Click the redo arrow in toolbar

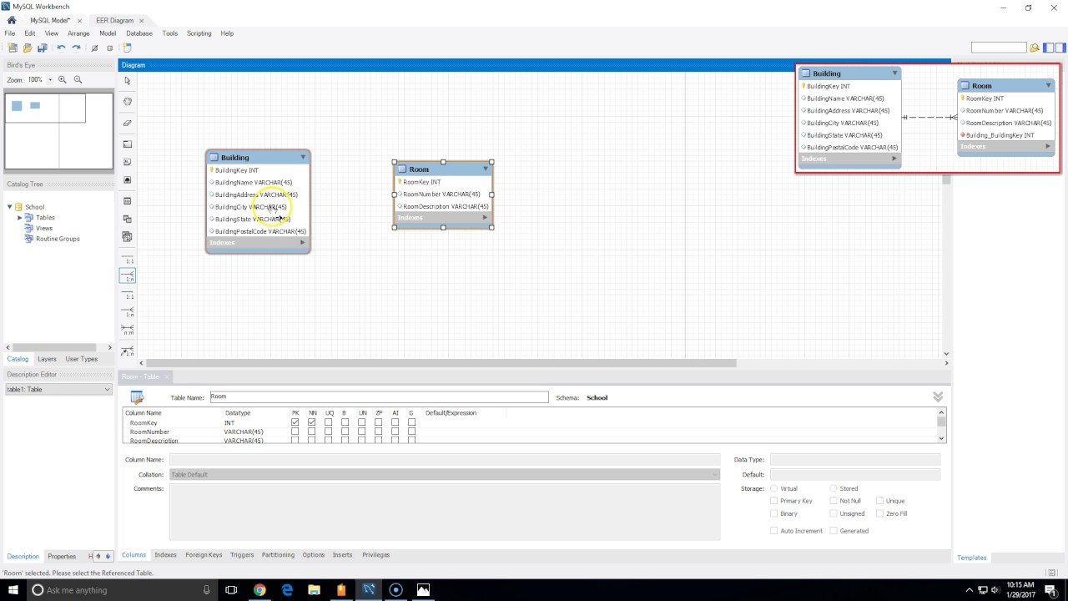click(x=76, y=48)
